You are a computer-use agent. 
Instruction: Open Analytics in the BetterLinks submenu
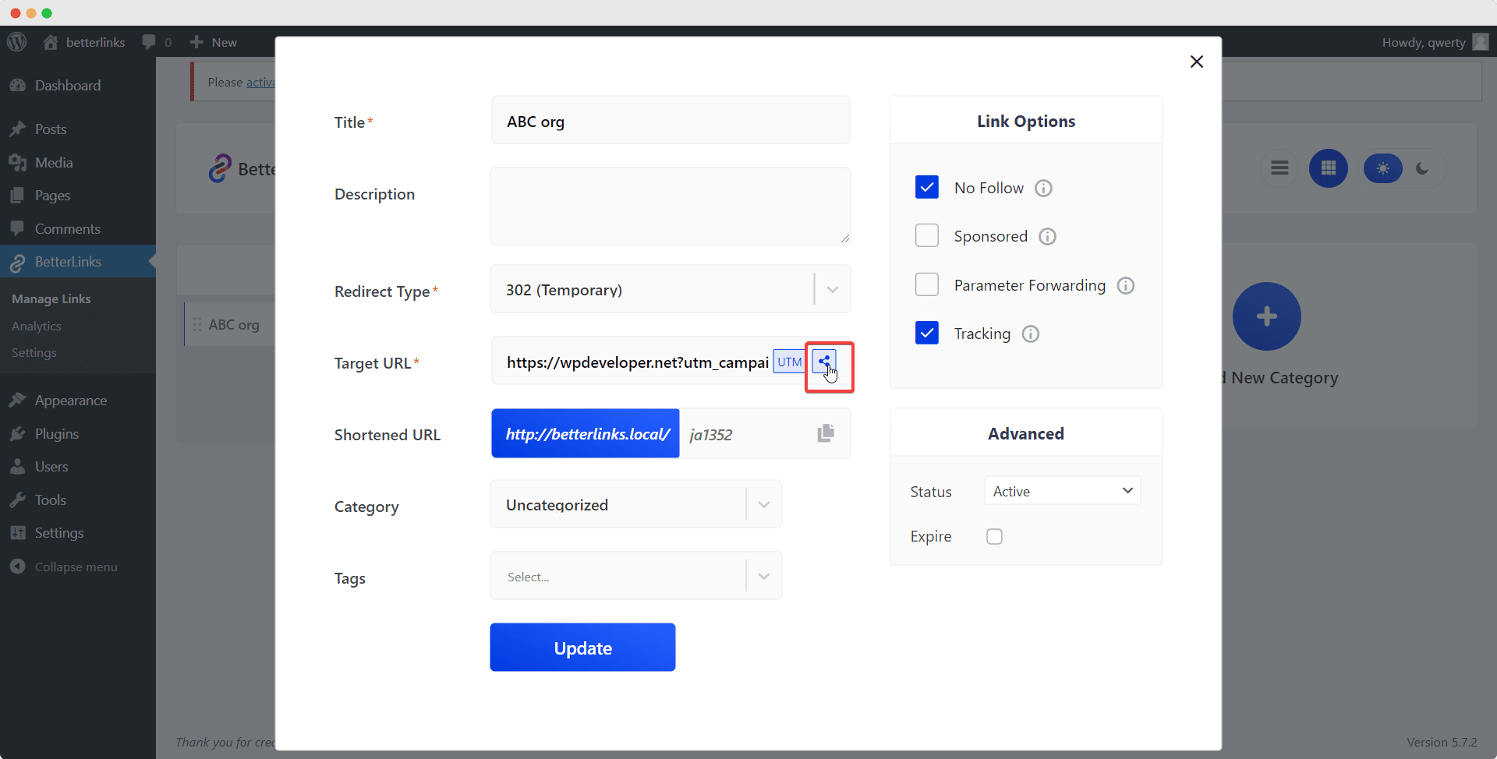37,326
